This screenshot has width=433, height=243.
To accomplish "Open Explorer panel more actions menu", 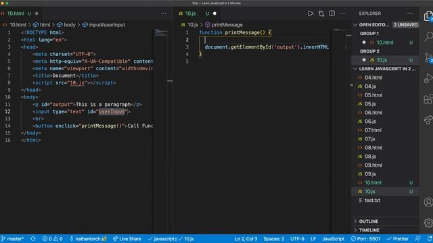I will (x=410, y=13).
